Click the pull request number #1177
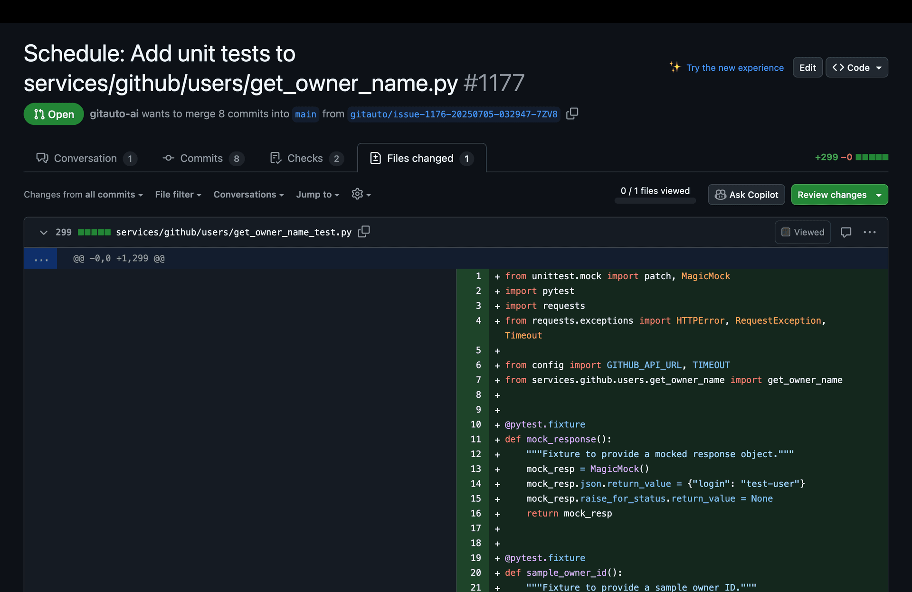The width and height of the screenshot is (912, 592). click(494, 83)
